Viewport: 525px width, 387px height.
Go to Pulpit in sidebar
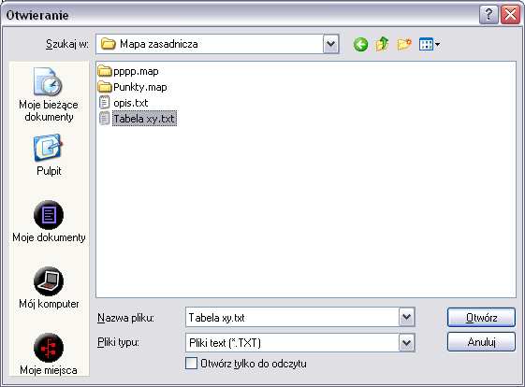click(49, 155)
